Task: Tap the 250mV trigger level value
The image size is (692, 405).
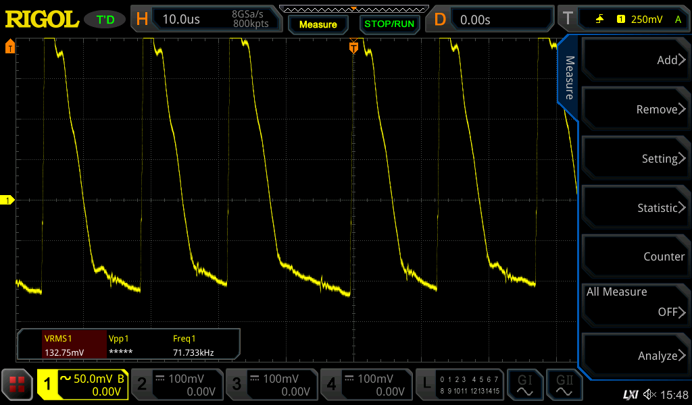Action: pyautogui.click(x=647, y=20)
